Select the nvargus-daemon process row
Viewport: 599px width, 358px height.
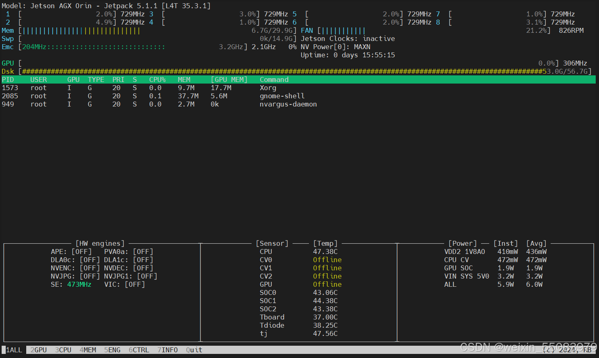[299, 104]
